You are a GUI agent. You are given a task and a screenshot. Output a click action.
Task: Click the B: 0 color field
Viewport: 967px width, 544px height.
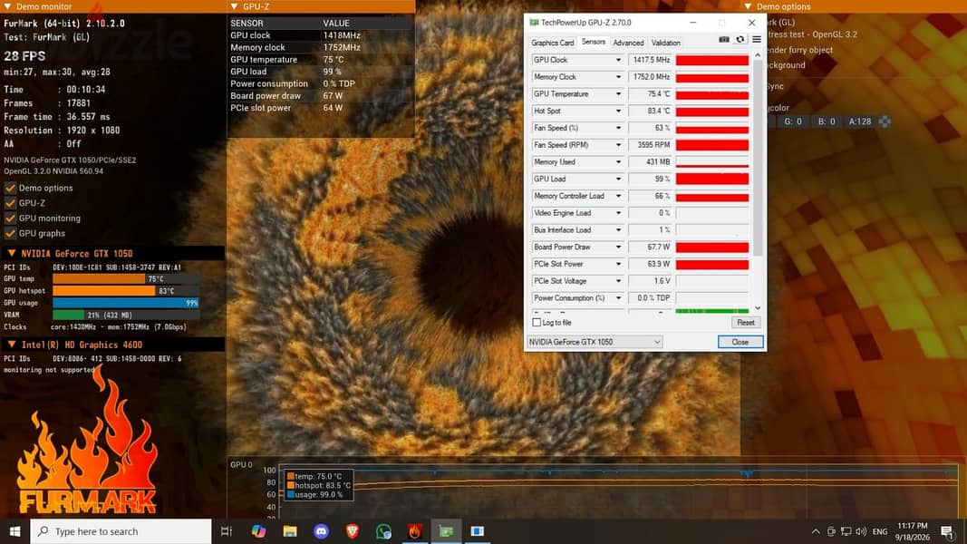point(827,121)
